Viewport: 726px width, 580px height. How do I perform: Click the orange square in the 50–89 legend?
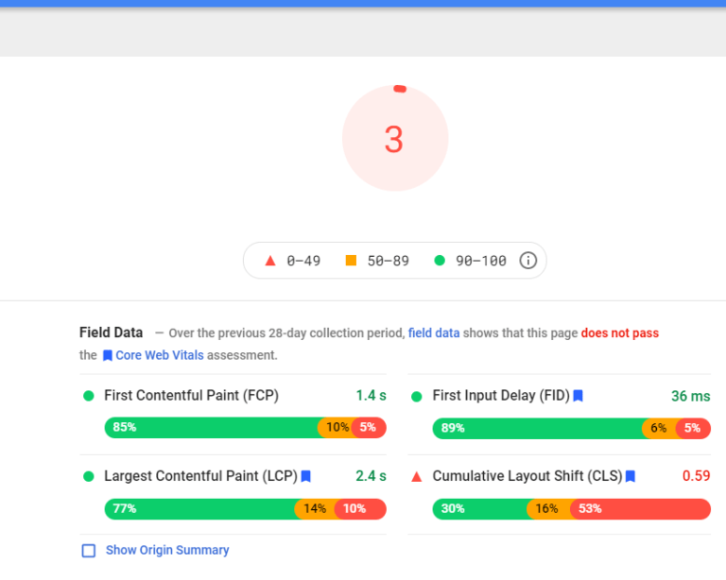click(x=351, y=261)
